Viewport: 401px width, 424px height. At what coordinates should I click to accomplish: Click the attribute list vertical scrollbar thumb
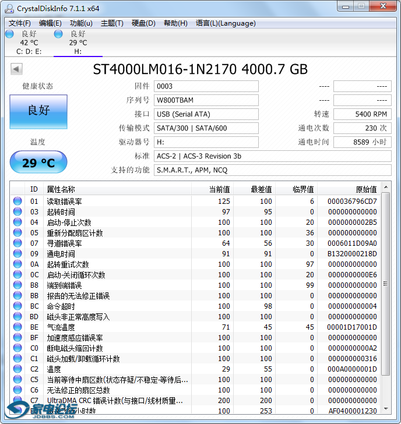tap(386, 284)
